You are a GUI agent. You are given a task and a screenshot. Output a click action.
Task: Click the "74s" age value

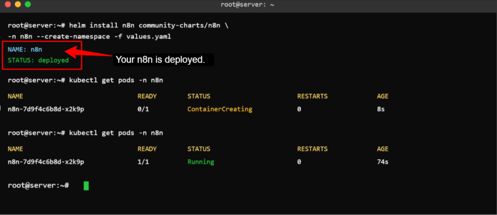382,162
